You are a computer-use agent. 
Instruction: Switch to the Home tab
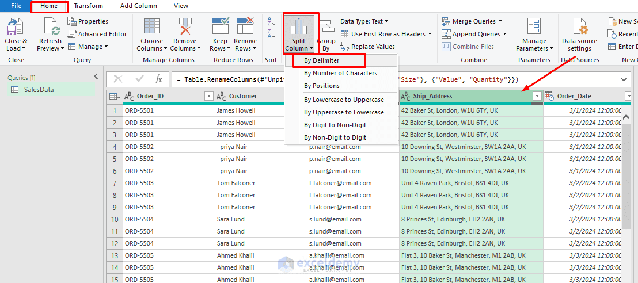point(50,6)
